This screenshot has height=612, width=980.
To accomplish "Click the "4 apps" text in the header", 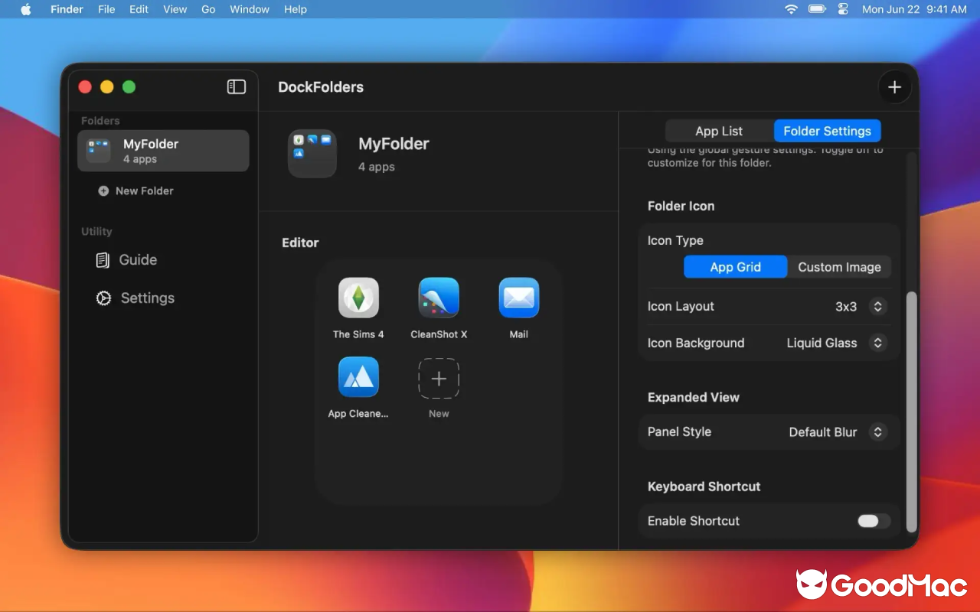I will click(377, 167).
